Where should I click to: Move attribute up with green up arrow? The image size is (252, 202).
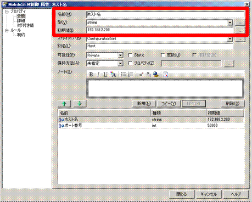tap(64, 104)
